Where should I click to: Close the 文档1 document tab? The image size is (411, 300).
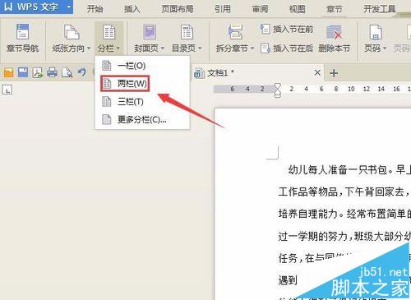(317, 72)
